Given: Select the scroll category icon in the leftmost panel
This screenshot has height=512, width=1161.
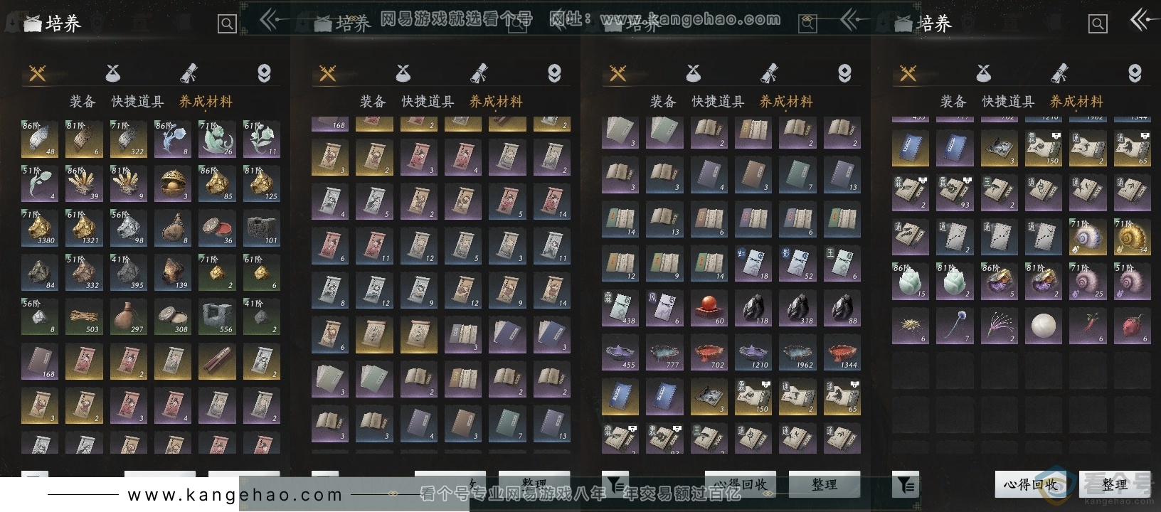Looking at the screenshot, I should (189, 73).
